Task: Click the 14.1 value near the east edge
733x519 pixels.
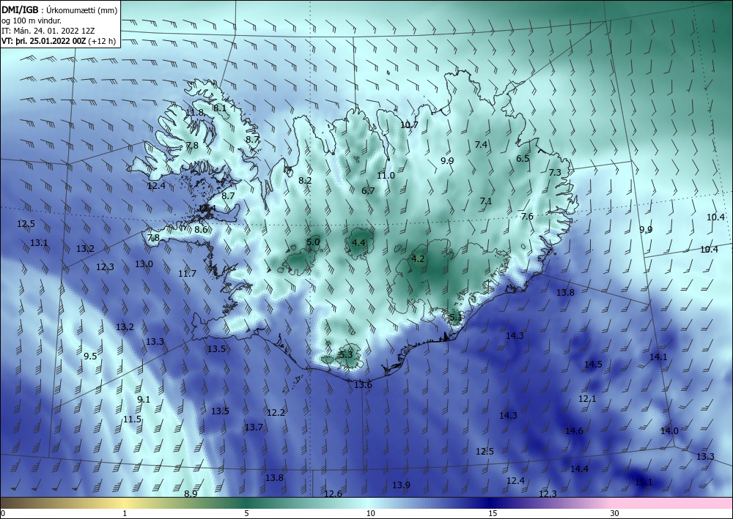Action: tap(658, 357)
